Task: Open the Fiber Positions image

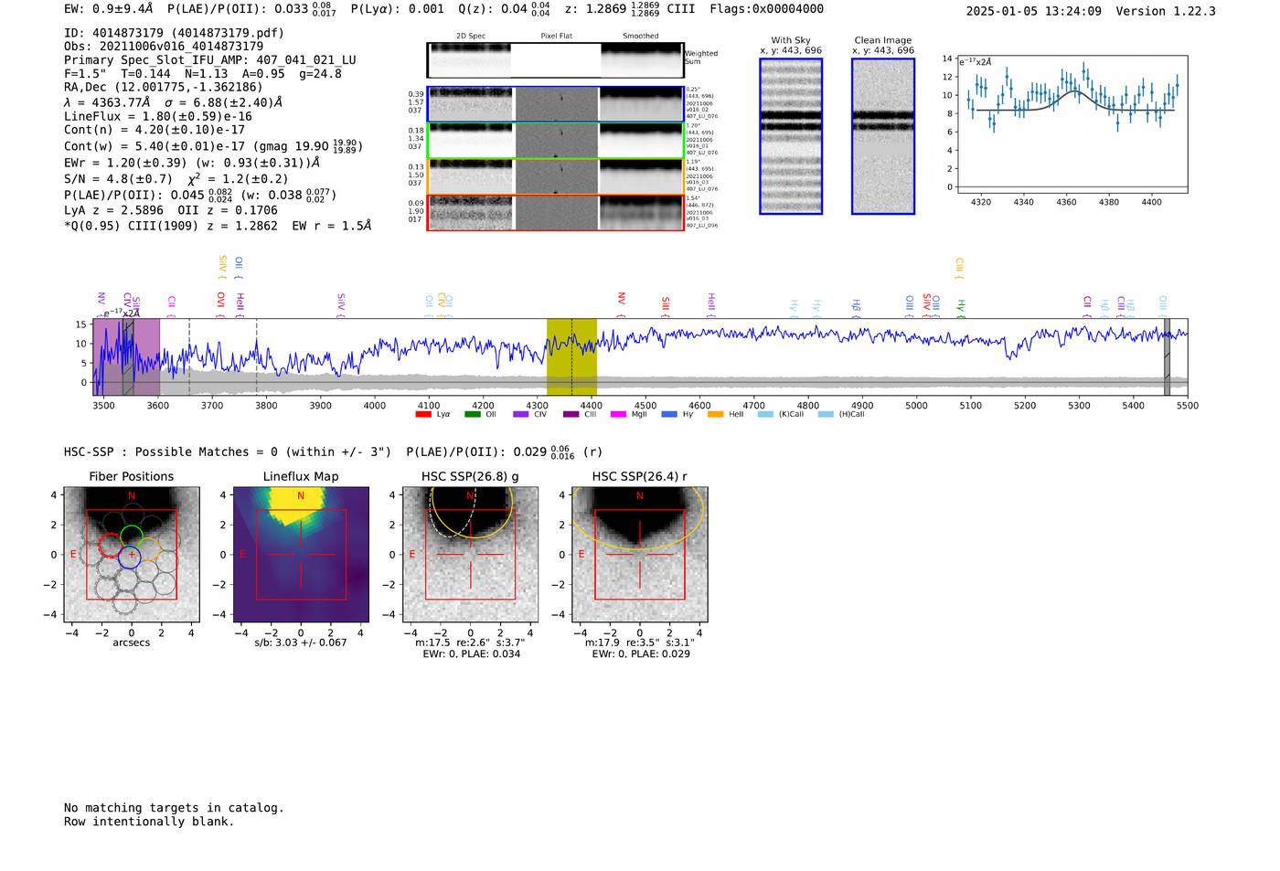Action: point(132,555)
